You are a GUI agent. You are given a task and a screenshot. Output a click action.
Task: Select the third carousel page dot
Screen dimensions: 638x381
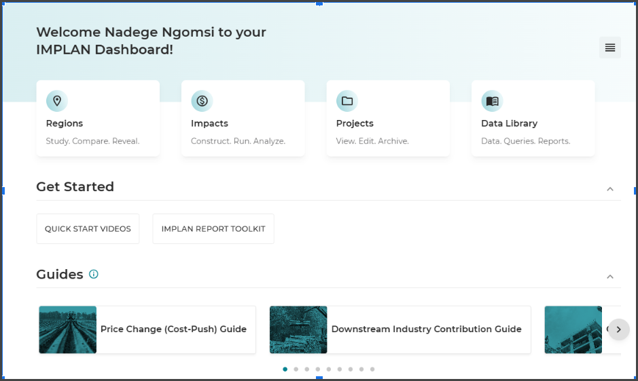click(x=307, y=369)
